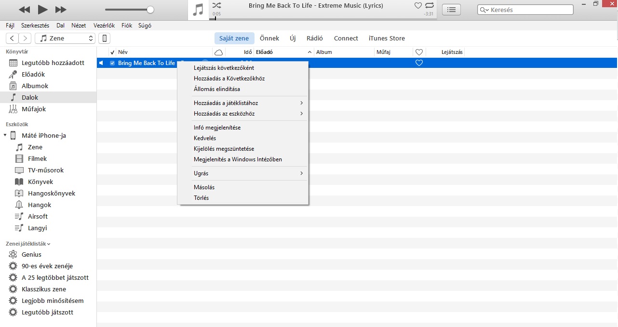This screenshot has width=618, height=327.
Task: Open the Súgó menu
Action: coord(145,26)
